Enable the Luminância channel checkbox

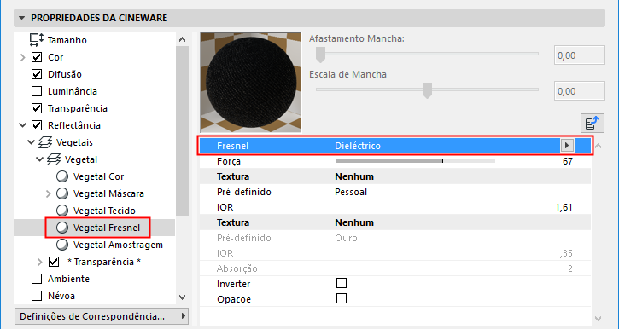[x=37, y=91]
